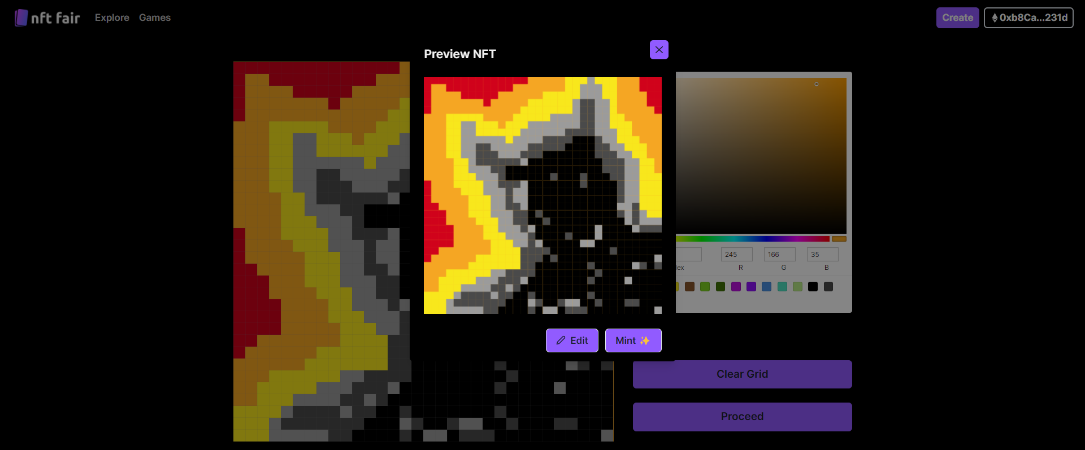The height and width of the screenshot is (450, 1085).
Task: Select the dark gray preset swatch
Action: [x=828, y=287]
